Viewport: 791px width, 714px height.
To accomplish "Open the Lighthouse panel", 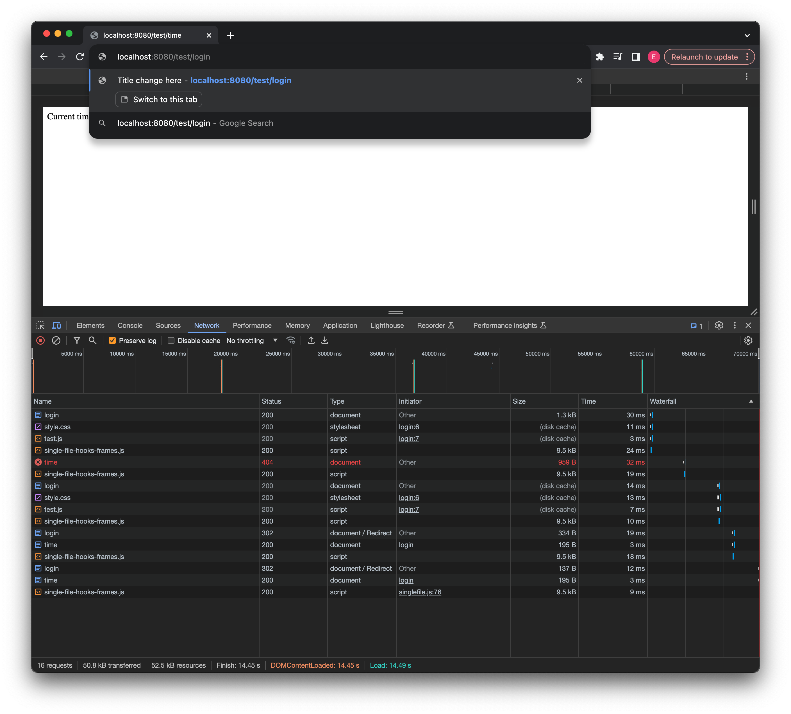I will [x=387, y=325].
